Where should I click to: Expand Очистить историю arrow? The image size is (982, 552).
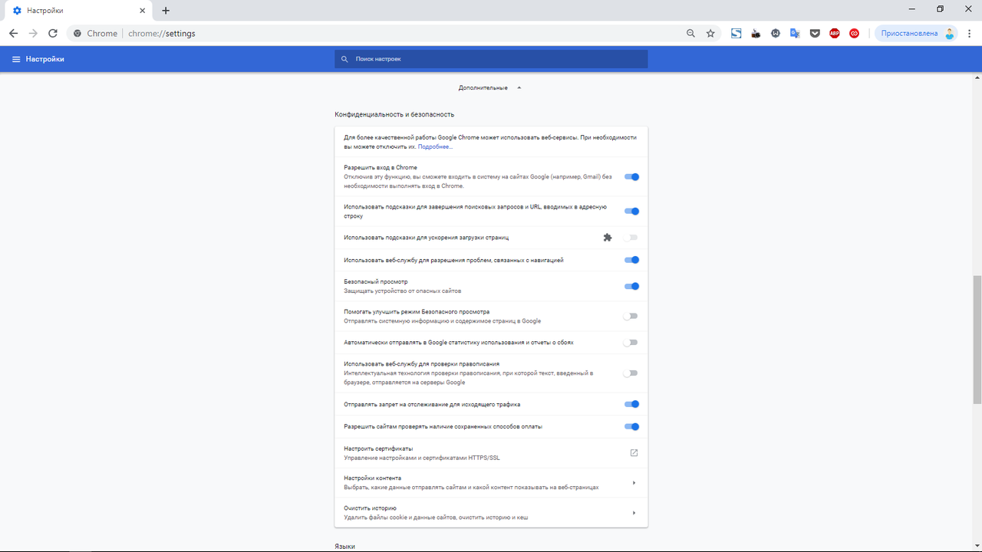click(x=634, y=513)
